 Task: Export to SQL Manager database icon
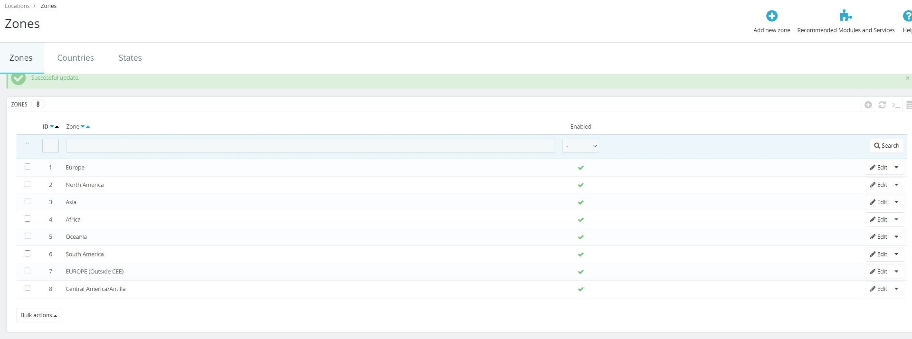tap(909, 105)
